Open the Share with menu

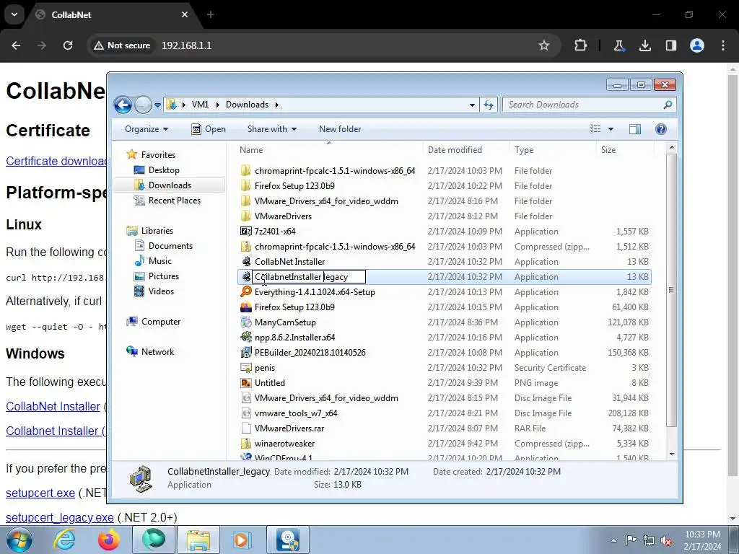[x=272, y=129]
